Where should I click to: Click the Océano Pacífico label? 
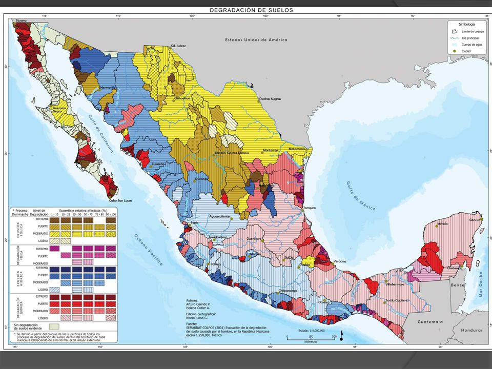tap(149, 250)
